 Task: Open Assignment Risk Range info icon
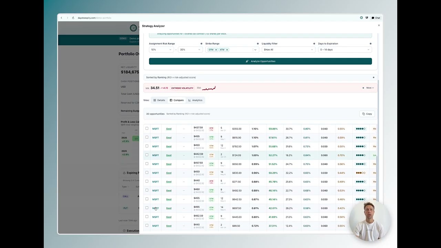[x=201, y=44]
